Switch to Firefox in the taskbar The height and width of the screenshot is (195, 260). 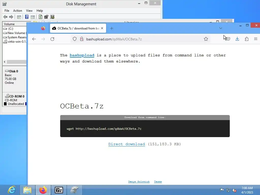click(43, 190)
